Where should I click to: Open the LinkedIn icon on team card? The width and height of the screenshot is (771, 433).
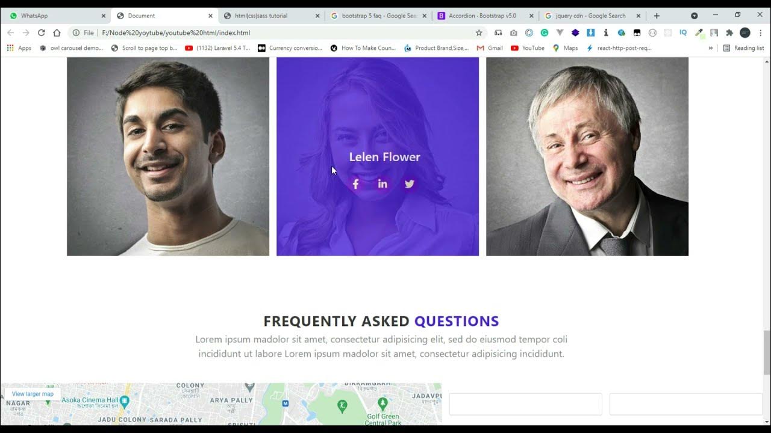point(382,184)
